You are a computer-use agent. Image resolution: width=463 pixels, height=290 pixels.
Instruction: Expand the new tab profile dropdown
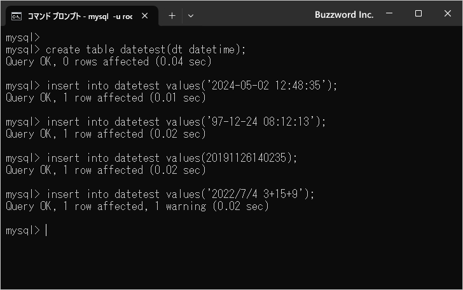tap(191, 16)
